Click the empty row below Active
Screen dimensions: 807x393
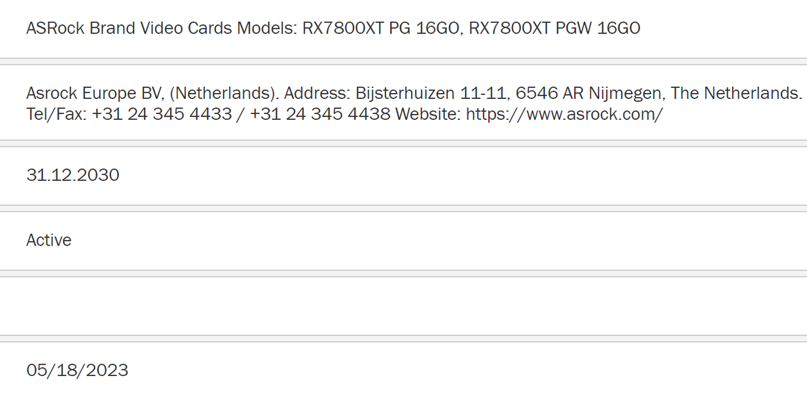pos(403,306)
